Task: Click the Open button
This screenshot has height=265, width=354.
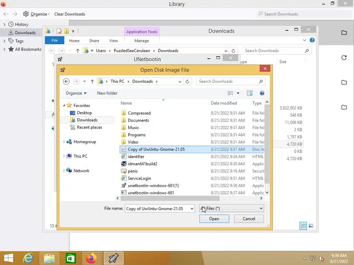Action: click(x=214, y=218)
